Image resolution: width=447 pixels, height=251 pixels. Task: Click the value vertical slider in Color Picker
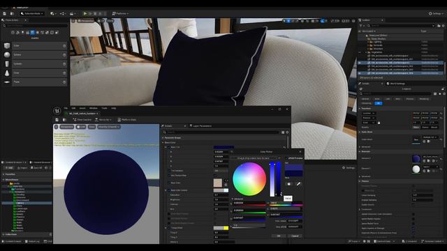point(279,179)
